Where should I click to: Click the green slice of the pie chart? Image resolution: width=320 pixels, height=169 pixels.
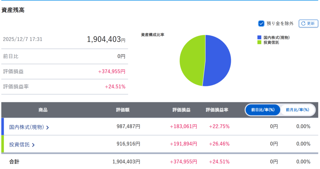(x=191, y=61)
